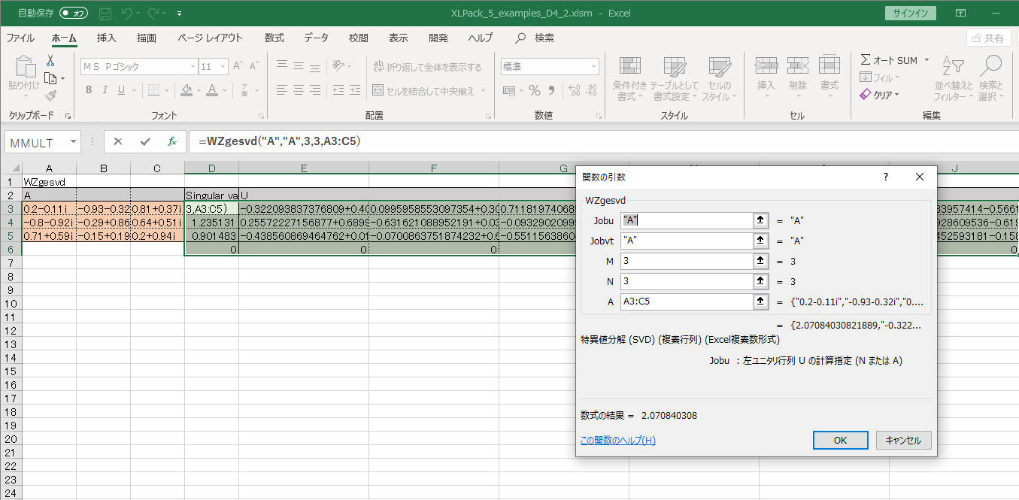Click the fill color paint bucket
Viewport: 1019px width, 500px height.
pyautogui.click(x=186, y=90)
